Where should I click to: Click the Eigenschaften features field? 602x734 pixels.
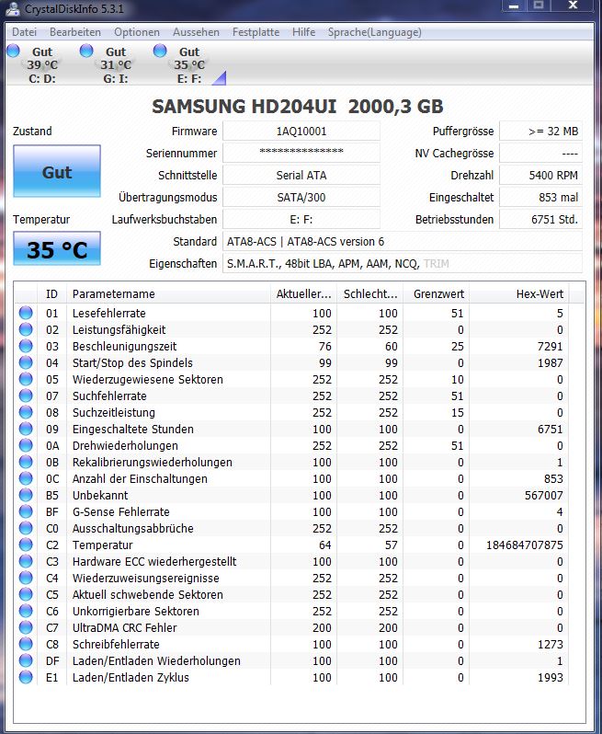pyautogui.click(x=403, y=264)
